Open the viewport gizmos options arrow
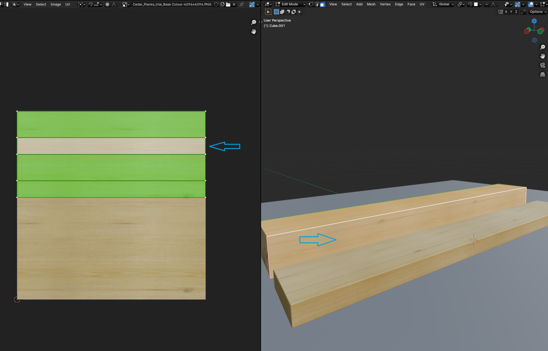Viewport: 548px width, 351px height. pos(523,4)
